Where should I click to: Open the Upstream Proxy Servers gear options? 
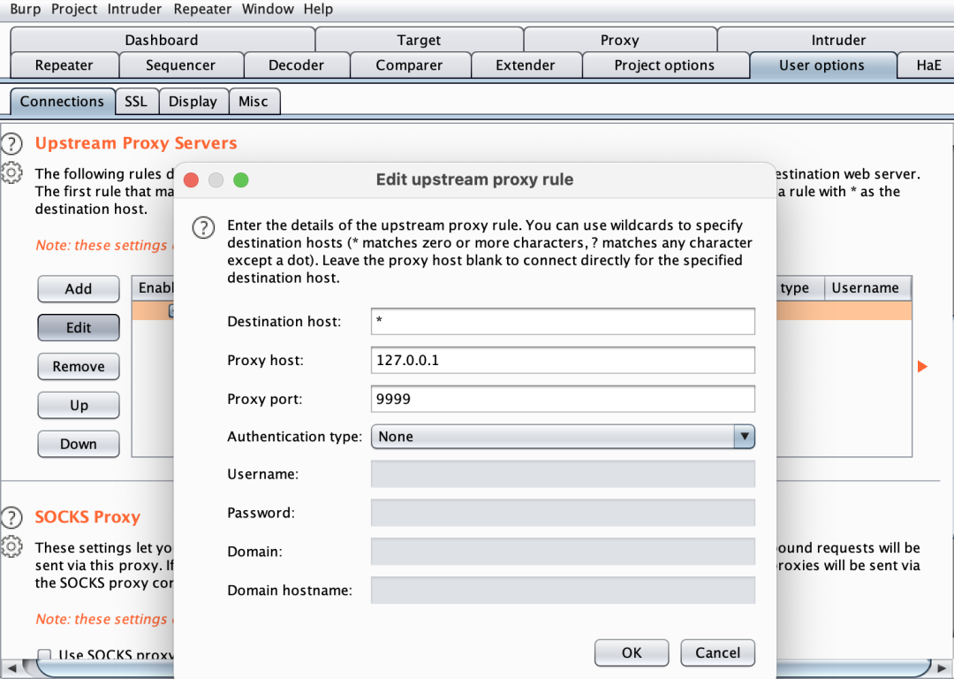(11, 173)
